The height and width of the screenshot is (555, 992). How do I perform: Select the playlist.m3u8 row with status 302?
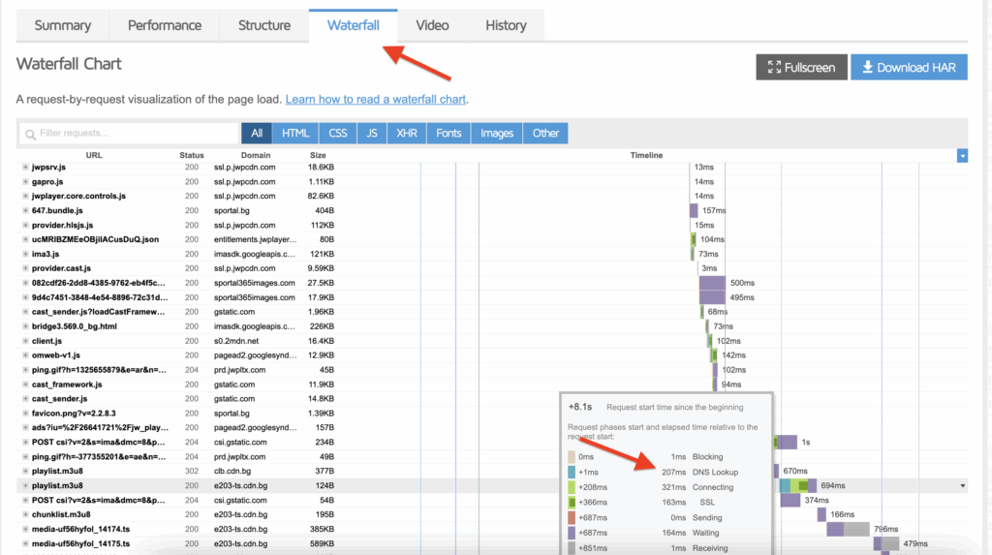57,472
